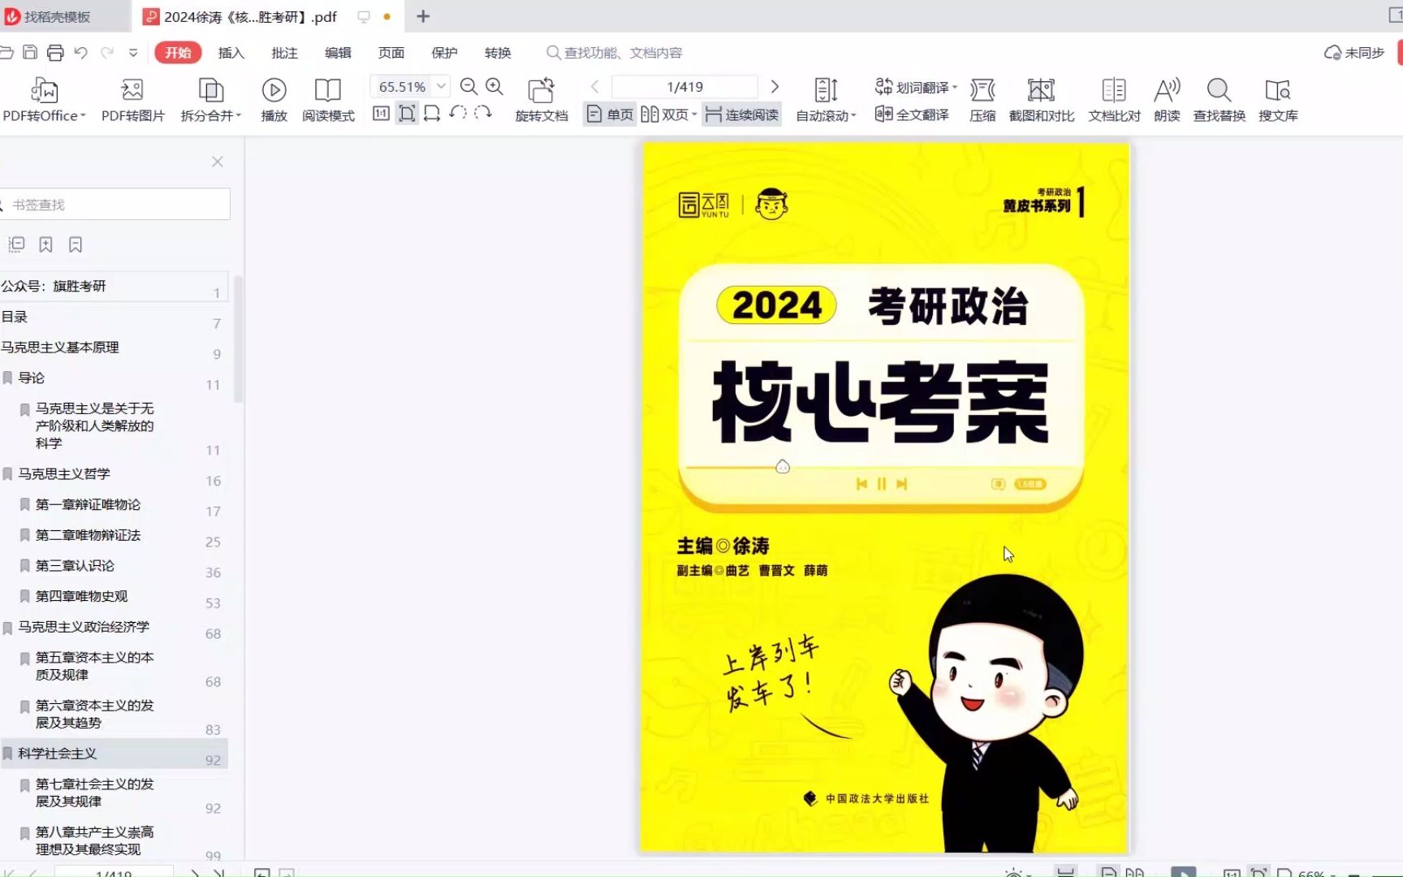This screenshot has width=1403, height=877.
Task: Open 划词翻译 word translate dropdown
Action: pos(916,87)
